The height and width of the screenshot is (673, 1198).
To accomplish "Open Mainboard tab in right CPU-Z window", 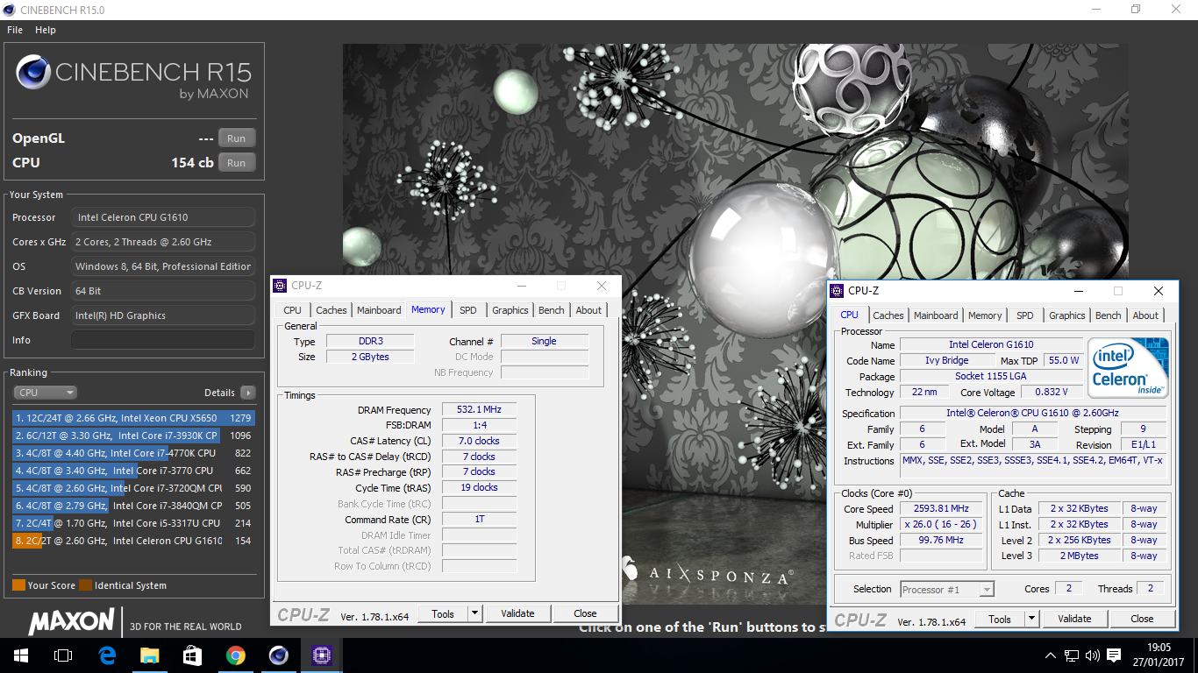I will point(936,315).
